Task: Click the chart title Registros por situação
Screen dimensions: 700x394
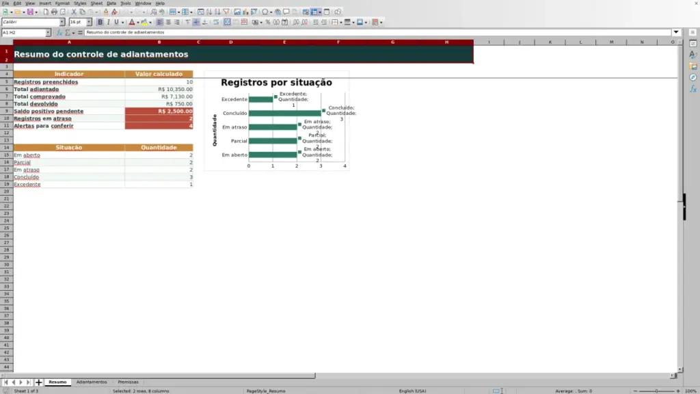Action: (x=276, y=83)
